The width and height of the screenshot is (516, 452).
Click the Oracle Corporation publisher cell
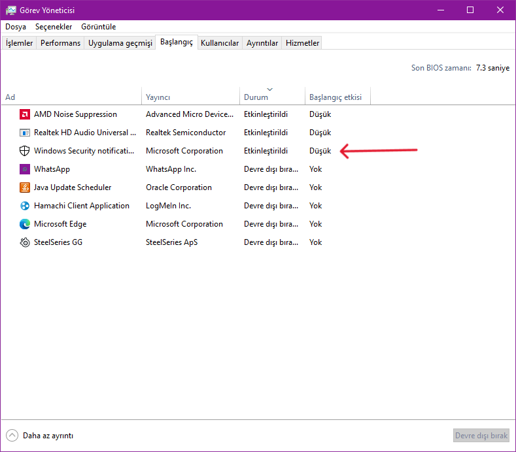click(179, 187)
